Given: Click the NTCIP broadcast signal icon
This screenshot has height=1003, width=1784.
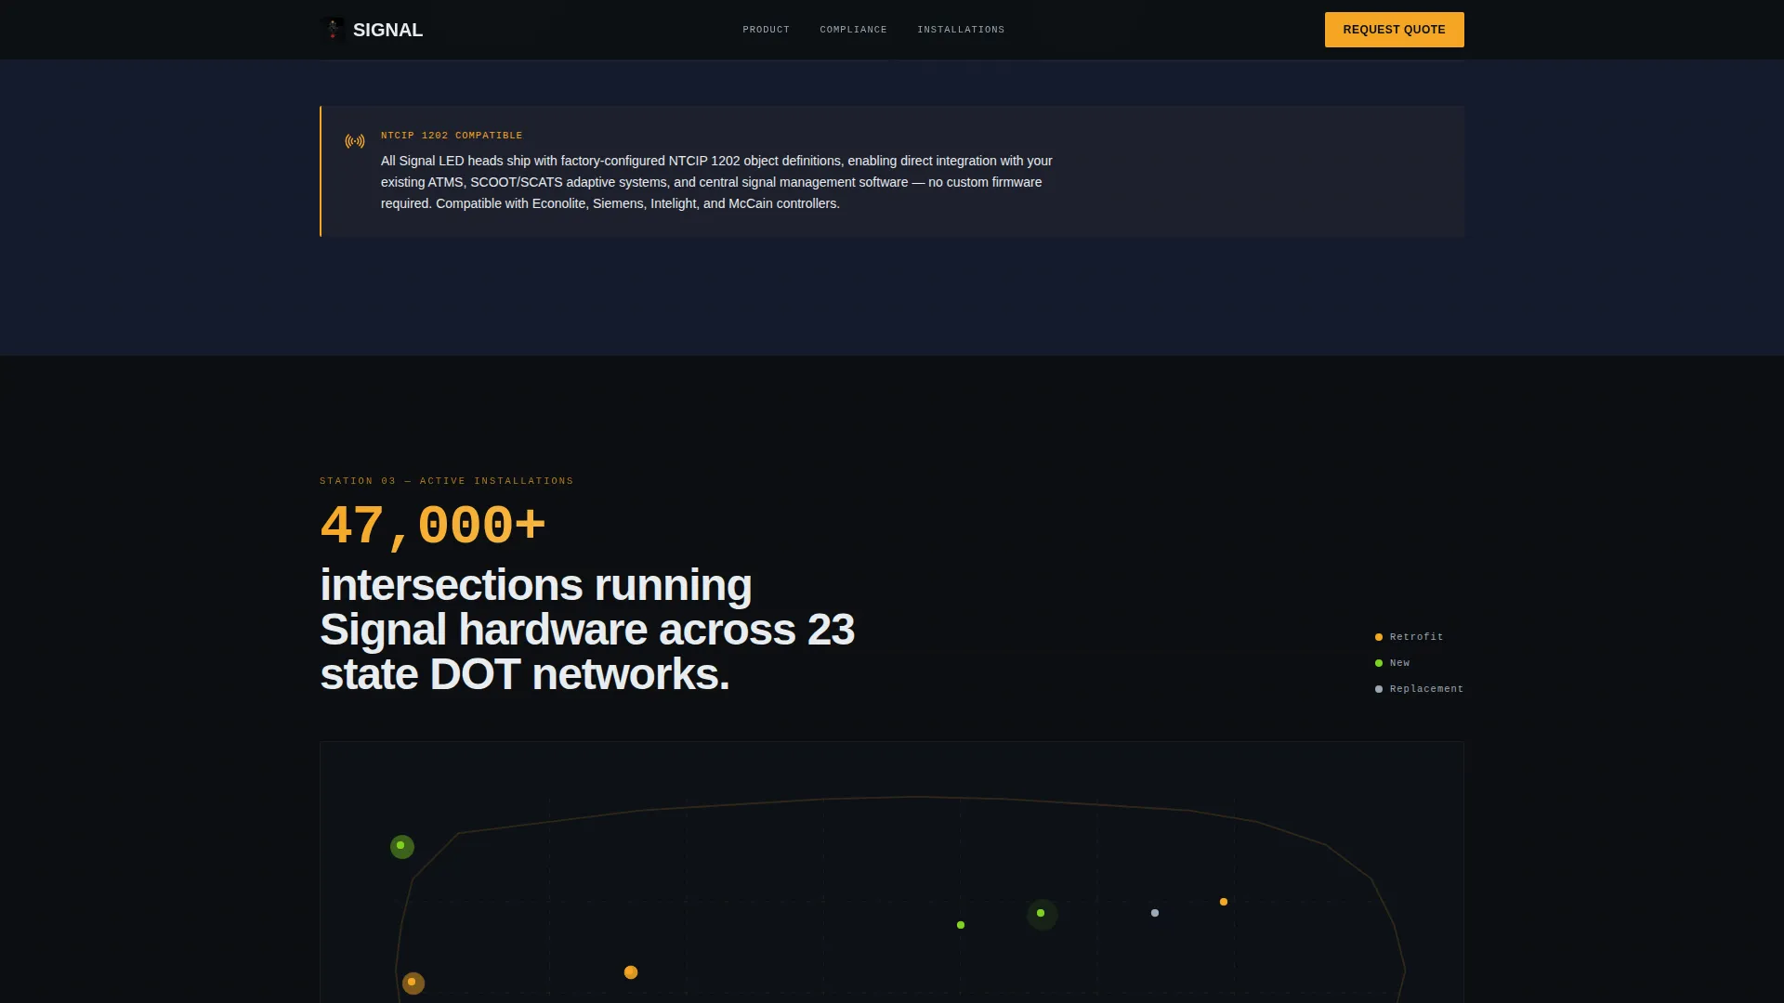Looking at the screenshot, I should pyautogui.click(x=355, y=141).
